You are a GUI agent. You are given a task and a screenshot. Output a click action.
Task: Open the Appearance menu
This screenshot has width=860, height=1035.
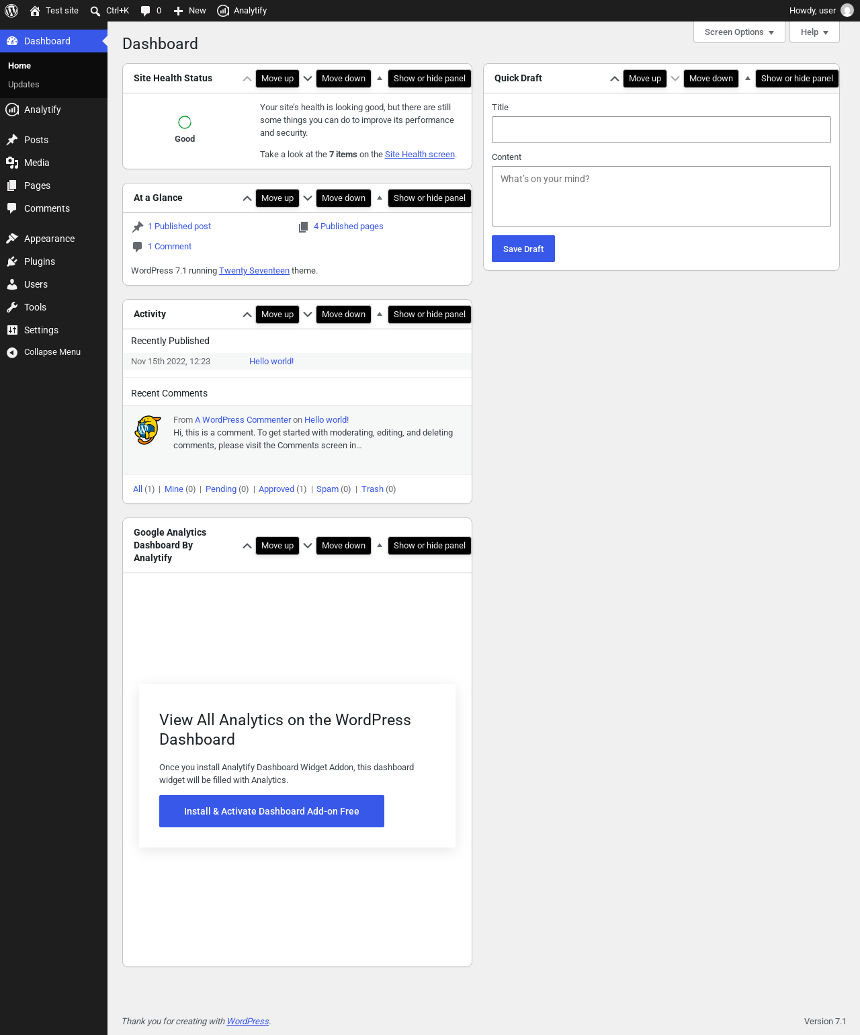point(54,239)
